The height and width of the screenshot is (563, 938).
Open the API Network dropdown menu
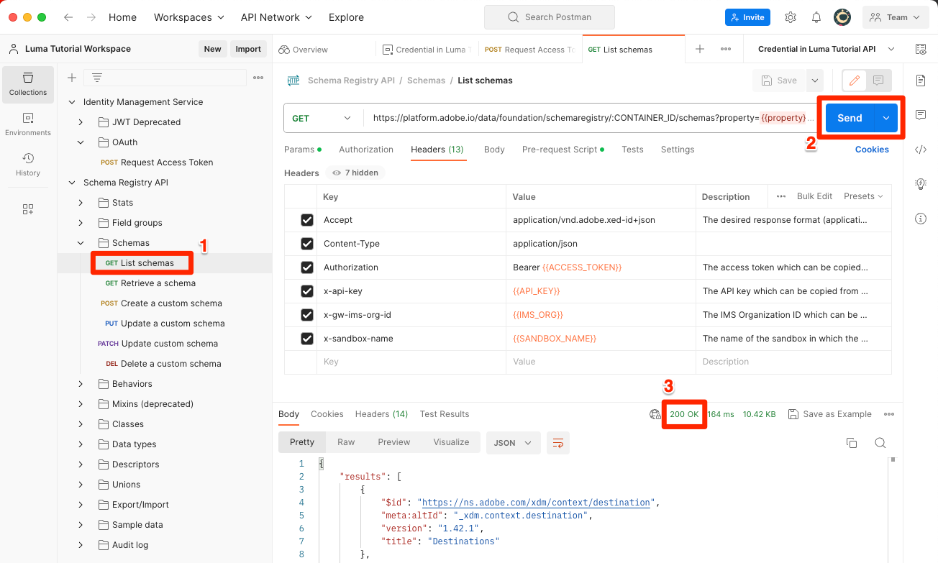[x=277, y=17]
